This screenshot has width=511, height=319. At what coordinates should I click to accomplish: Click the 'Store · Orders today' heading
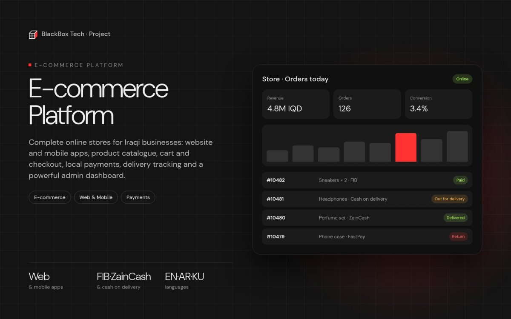pos(296,79)
